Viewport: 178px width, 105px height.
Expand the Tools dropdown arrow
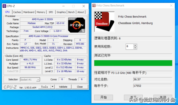[x=52, y=87]
